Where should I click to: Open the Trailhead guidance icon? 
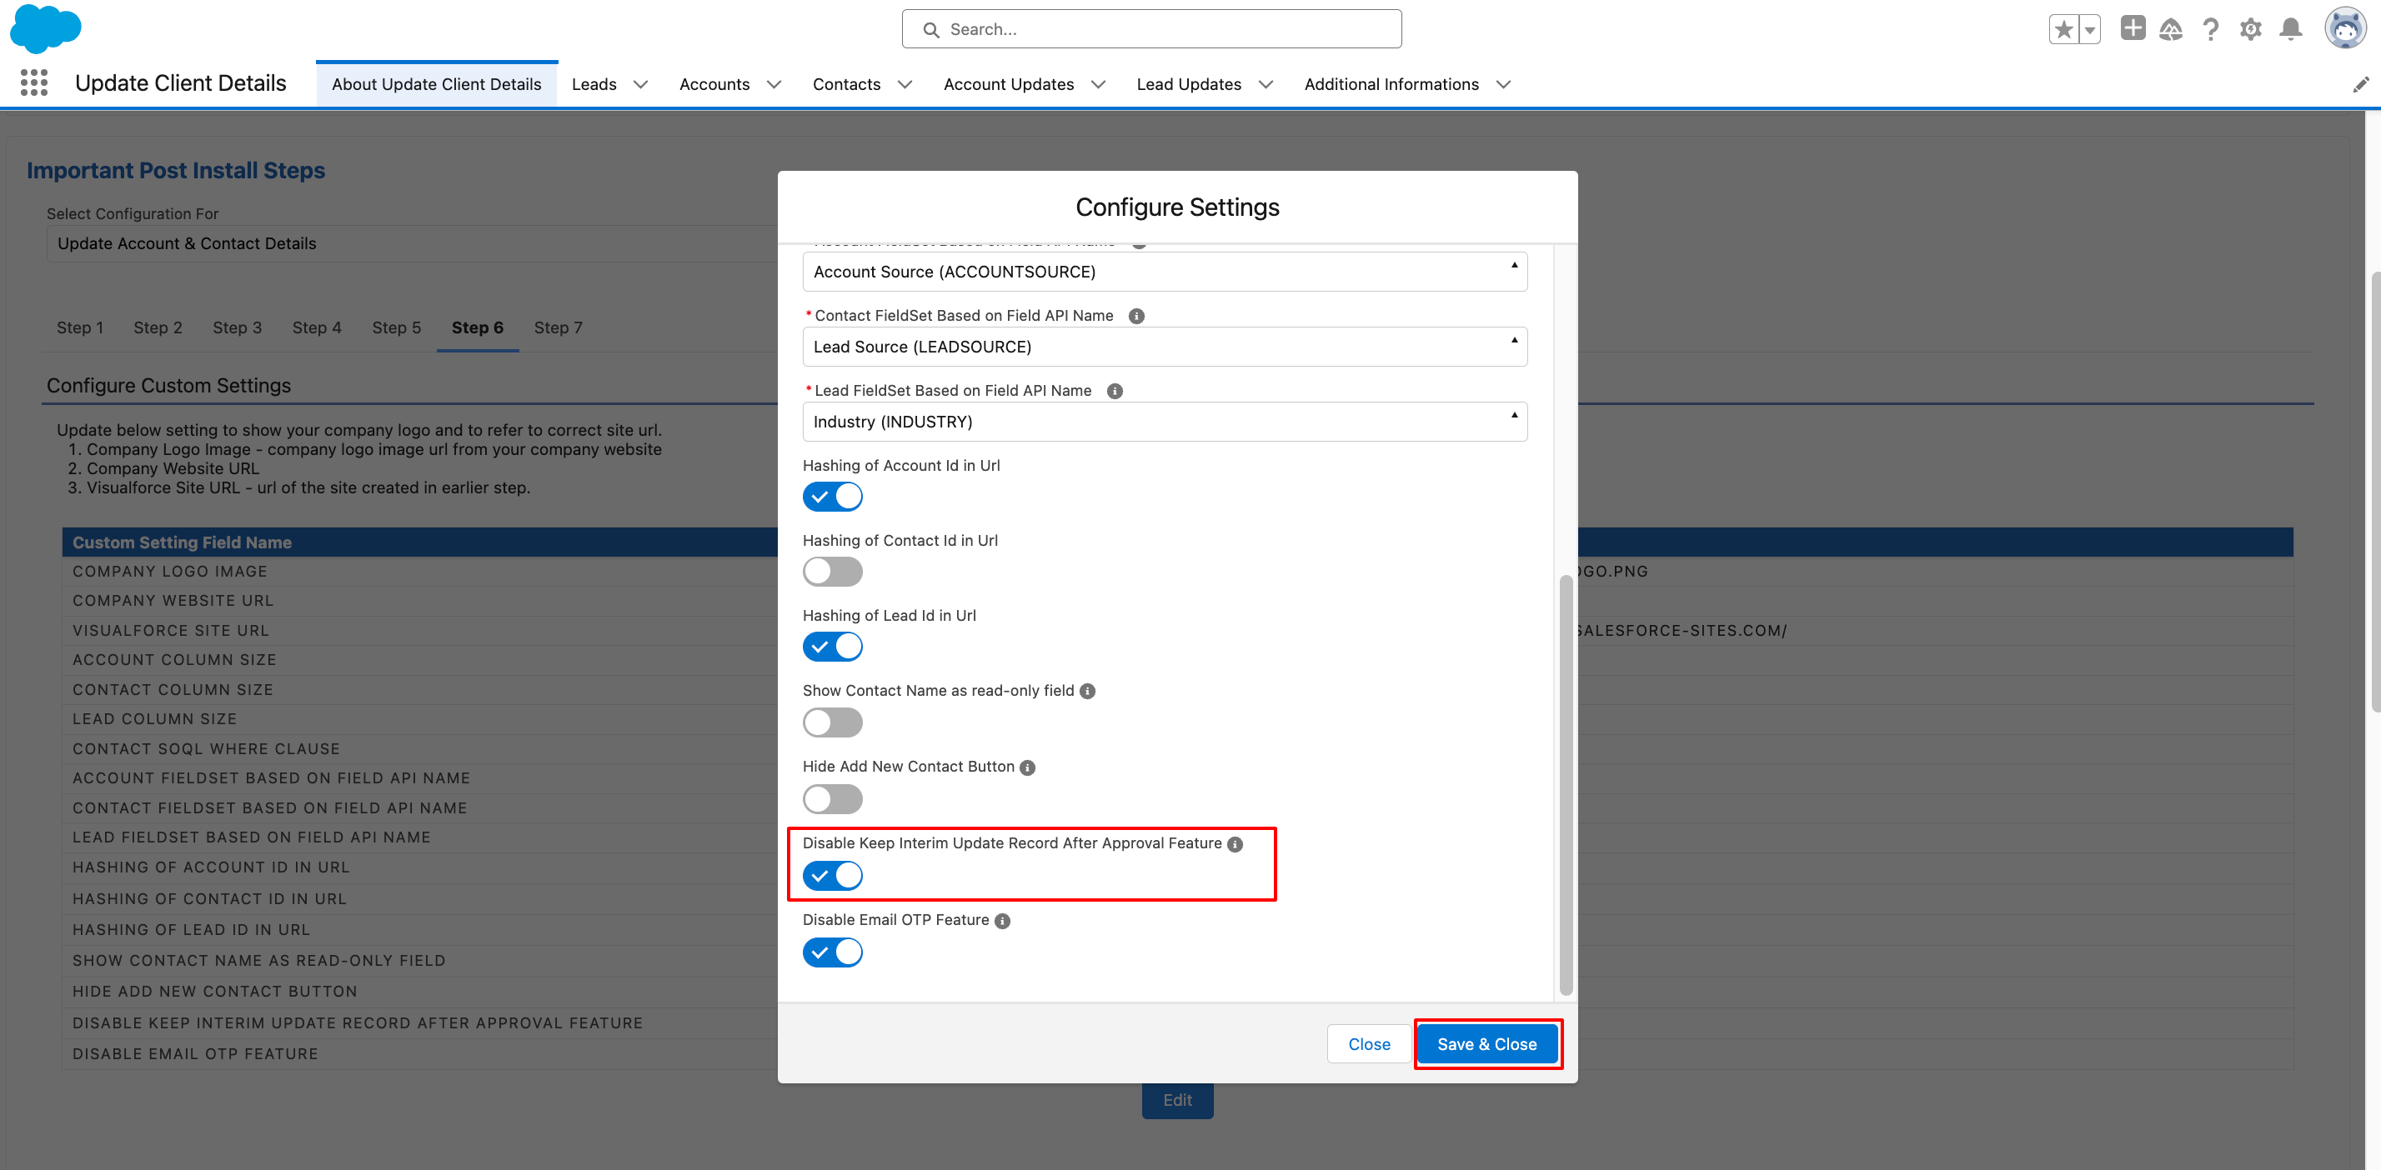tap(2170, 29)
